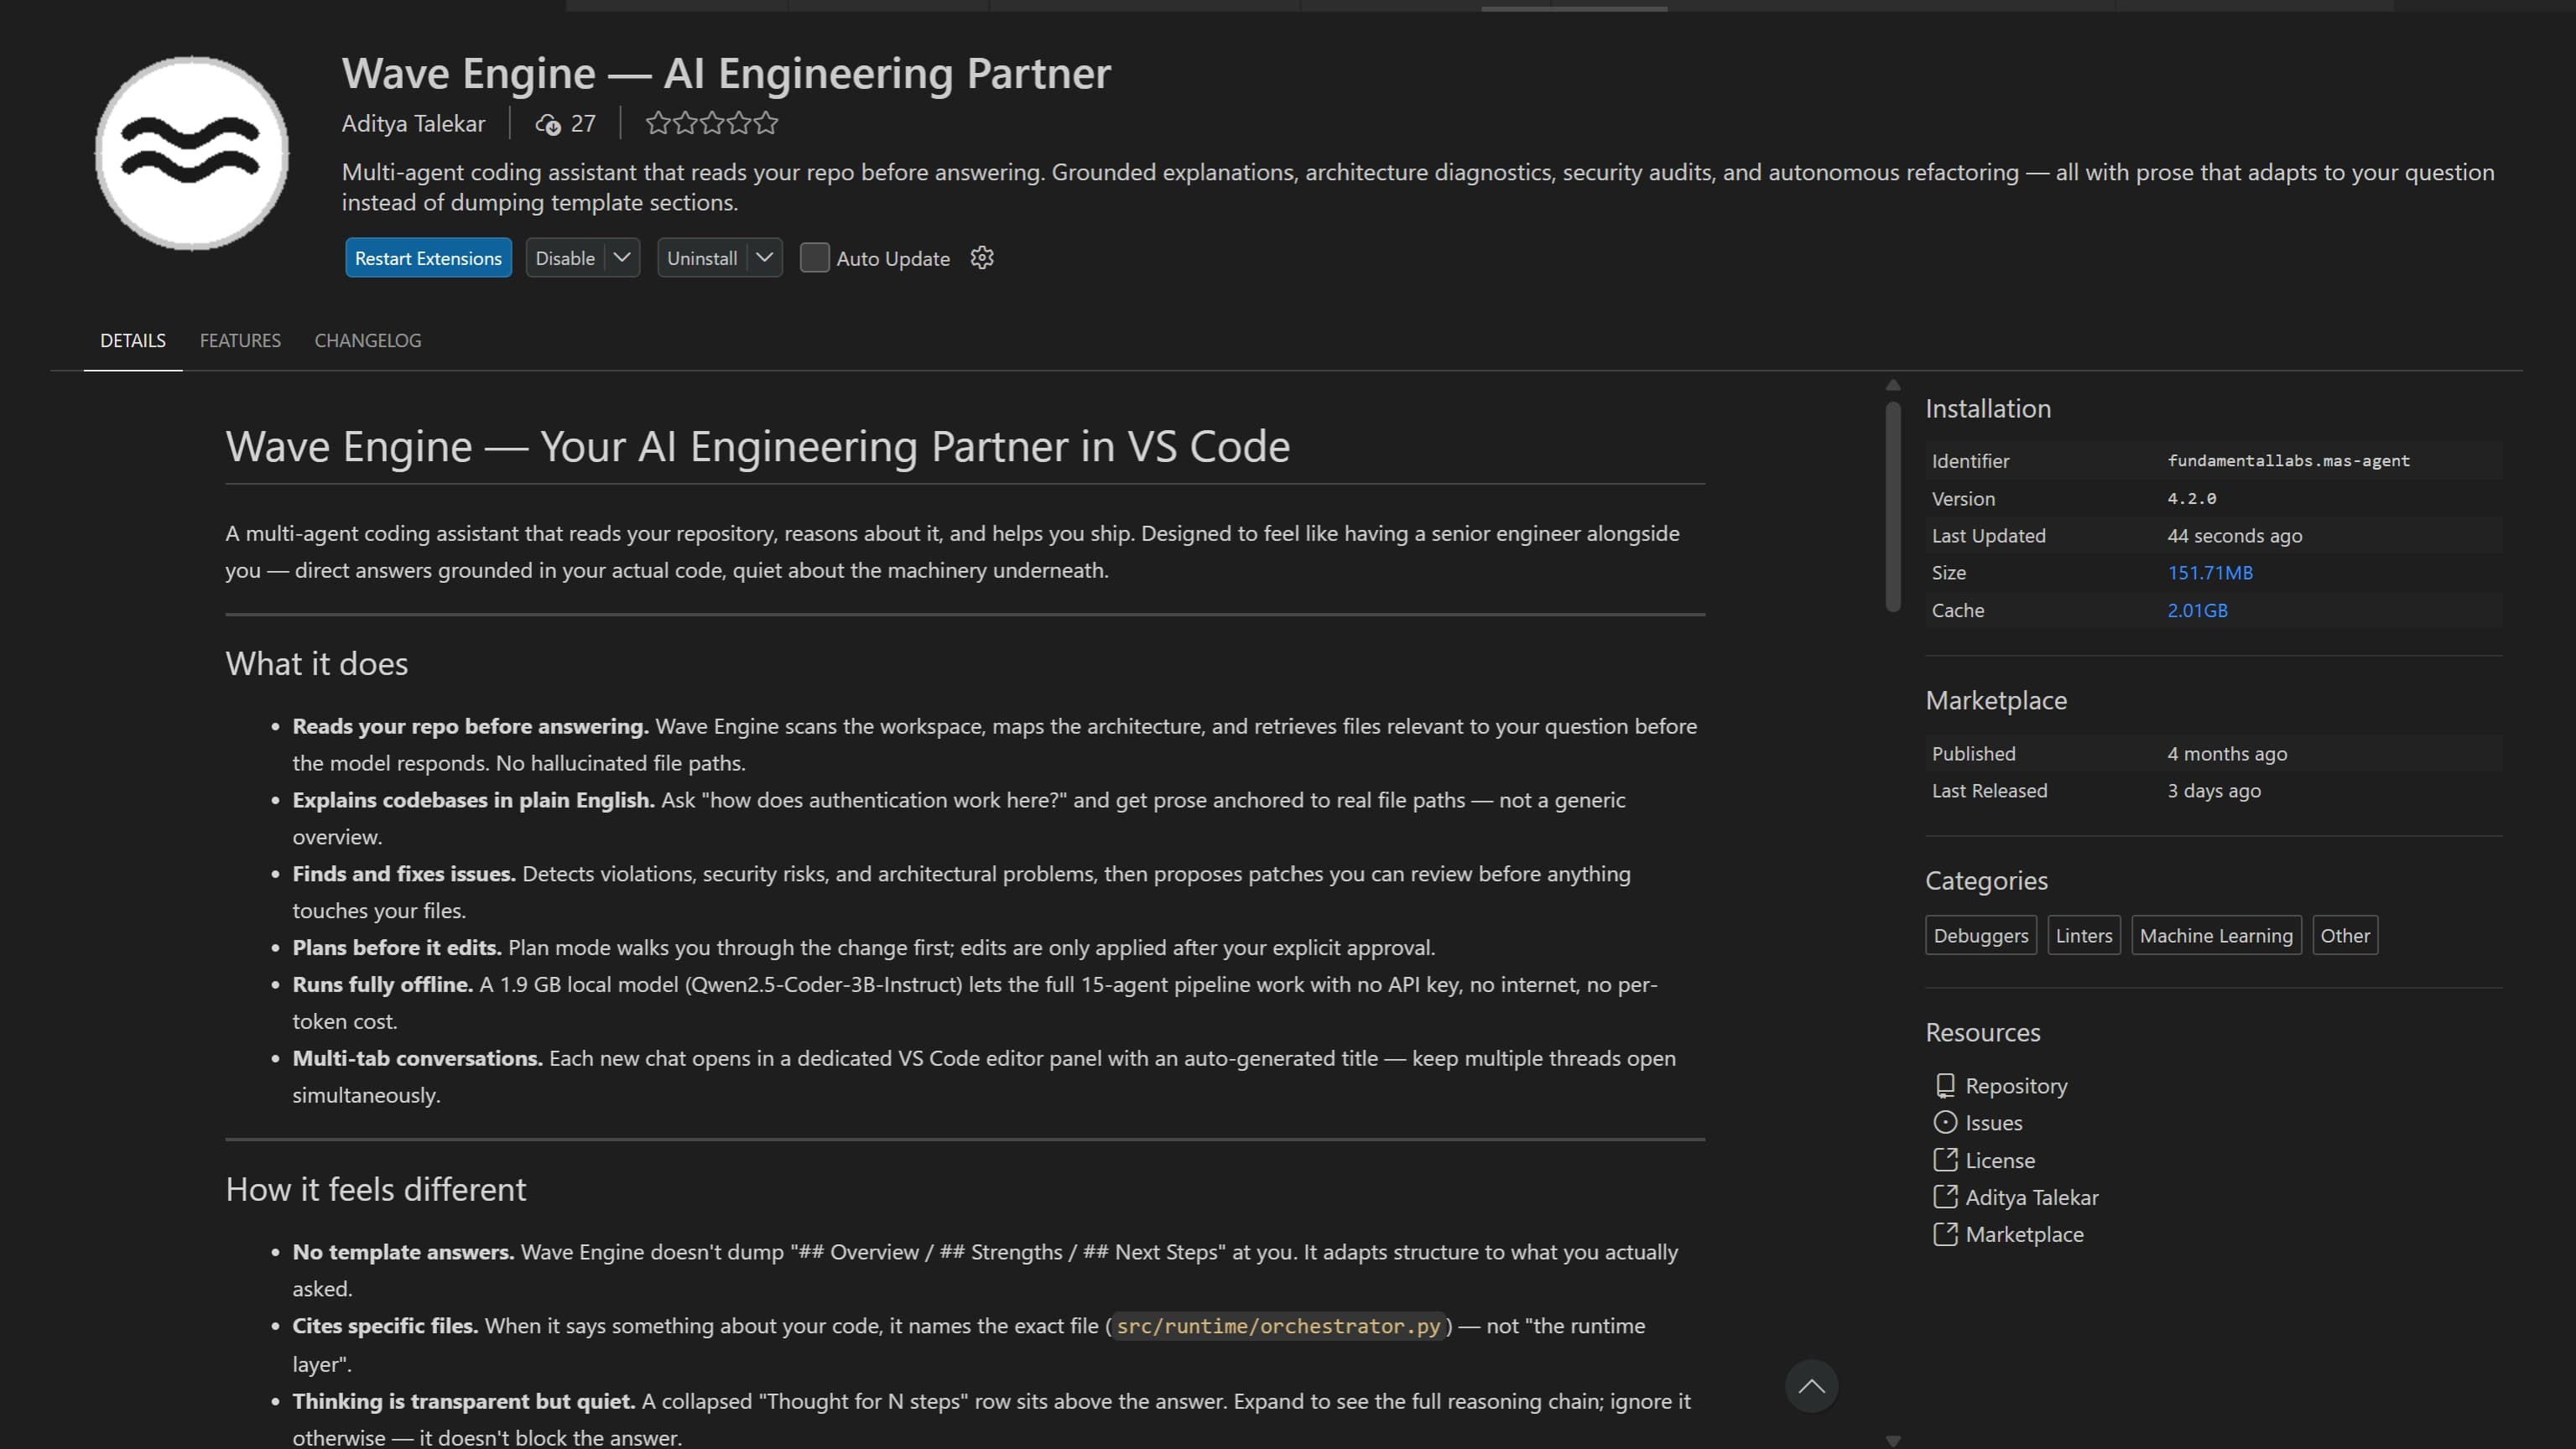The width and height of the screenshot is (2576, 1449).
Task: Click the 151.71MB size link
Action: (x=2210, y=573)
